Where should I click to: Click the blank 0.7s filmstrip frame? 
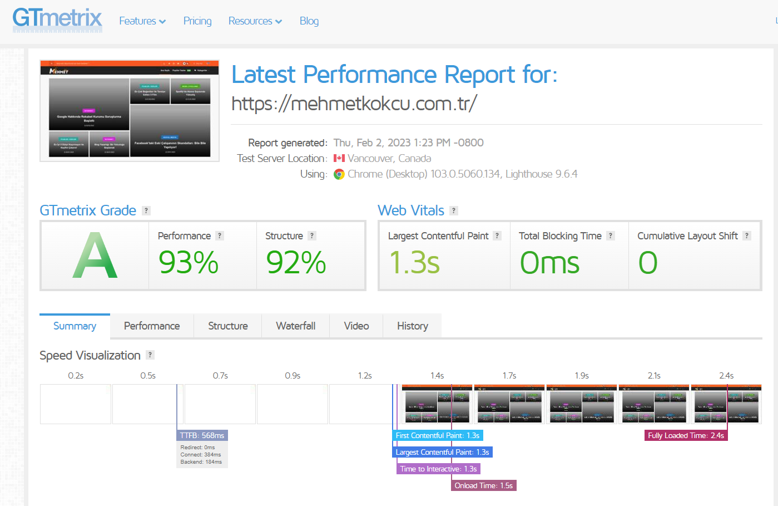tap(220, 404)
